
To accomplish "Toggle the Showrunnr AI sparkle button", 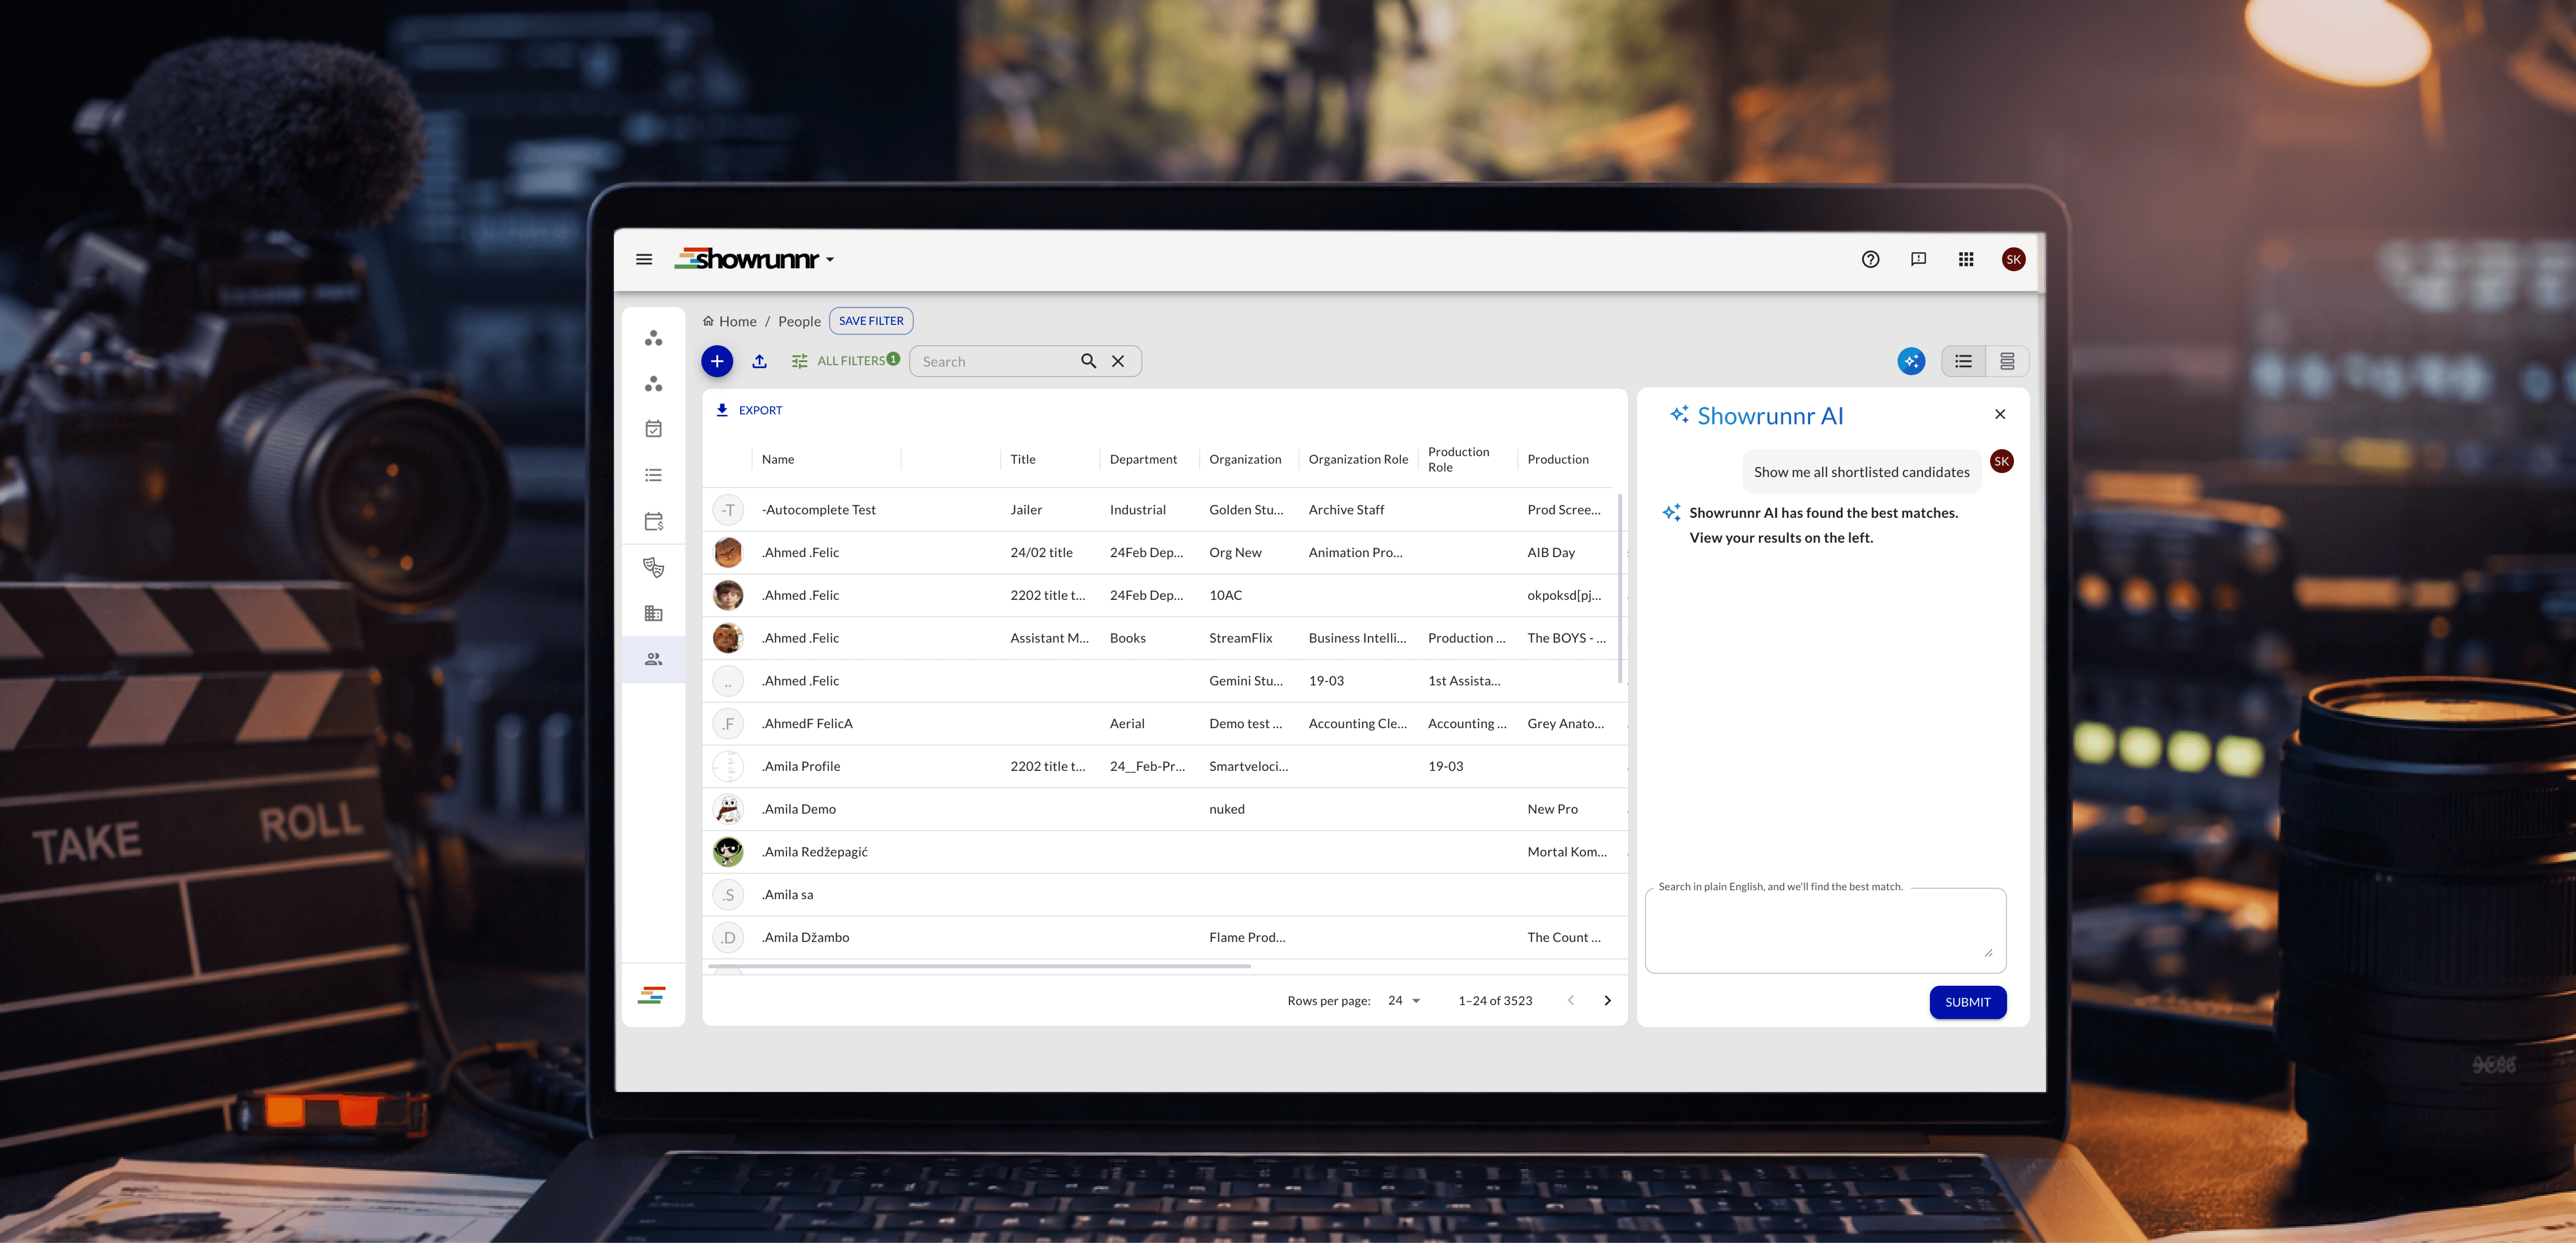I will [1911, 361].
